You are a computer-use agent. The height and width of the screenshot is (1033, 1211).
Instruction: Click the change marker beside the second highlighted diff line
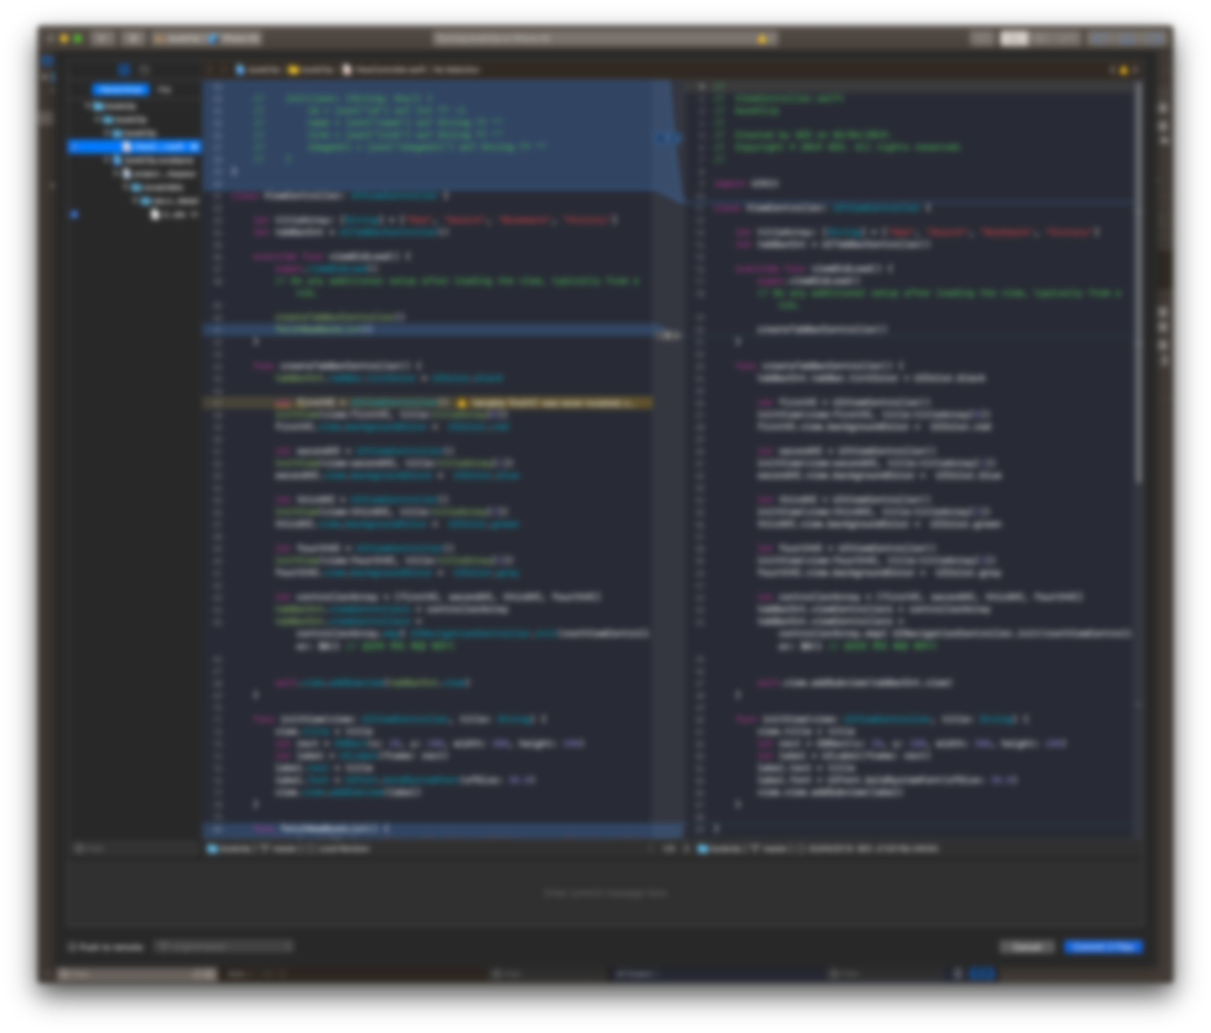tap(670, 335)
